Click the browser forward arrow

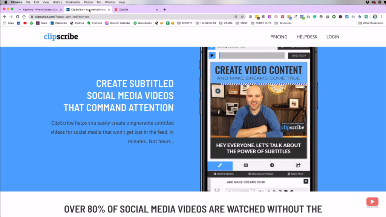coord(11,17)
